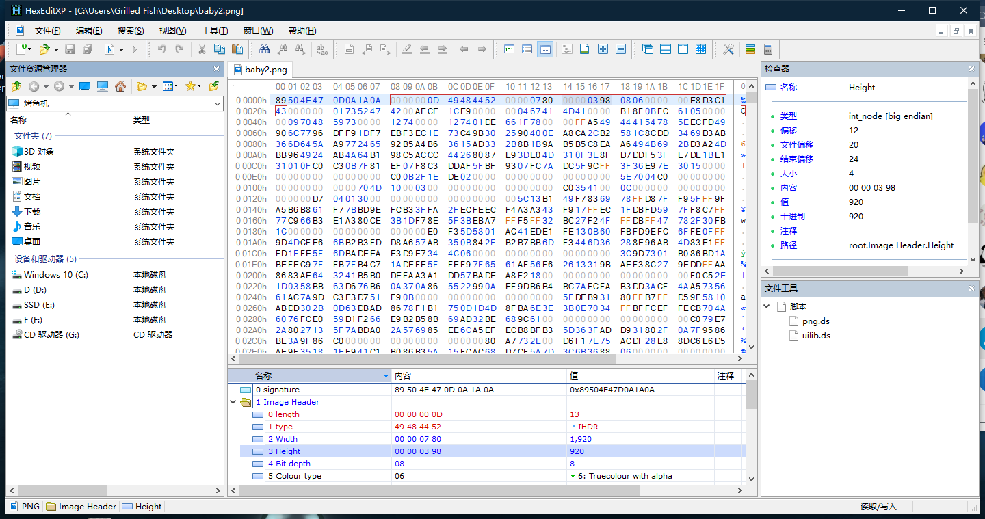Click the Paste clipboard icon
The height and width of the screenshot is (519, 985).
[237, 49]
